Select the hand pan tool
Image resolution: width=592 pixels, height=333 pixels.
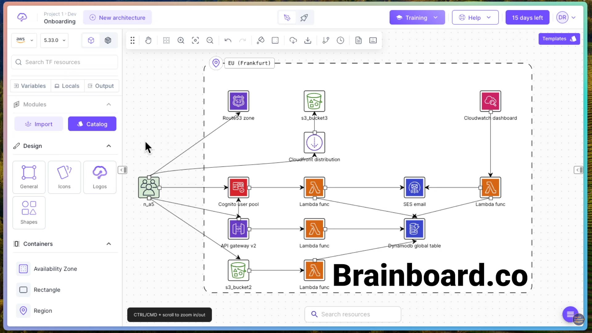coord(148,40)
